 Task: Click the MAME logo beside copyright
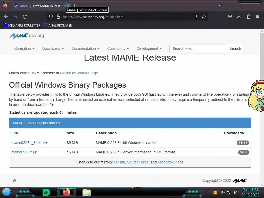240,180
